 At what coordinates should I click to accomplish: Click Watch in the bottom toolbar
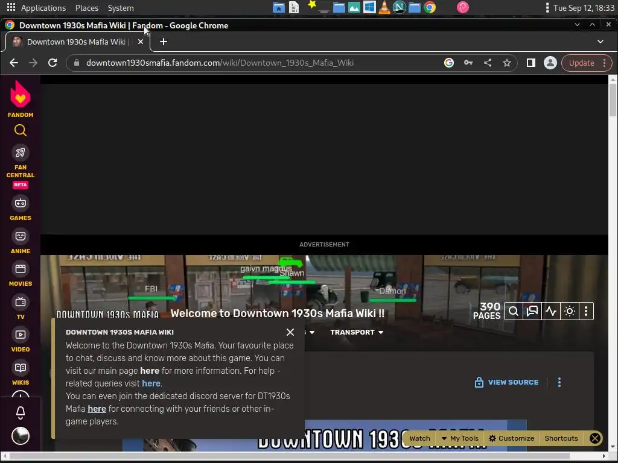[419, 438]
